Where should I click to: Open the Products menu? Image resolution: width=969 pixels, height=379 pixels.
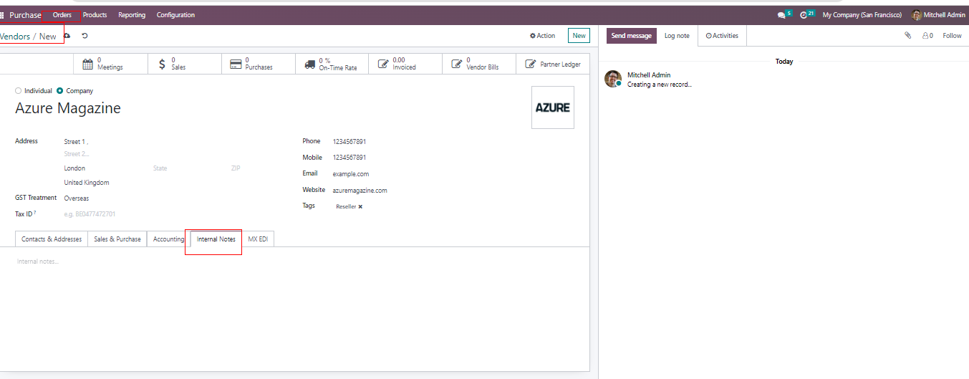[x=95, y=15]
